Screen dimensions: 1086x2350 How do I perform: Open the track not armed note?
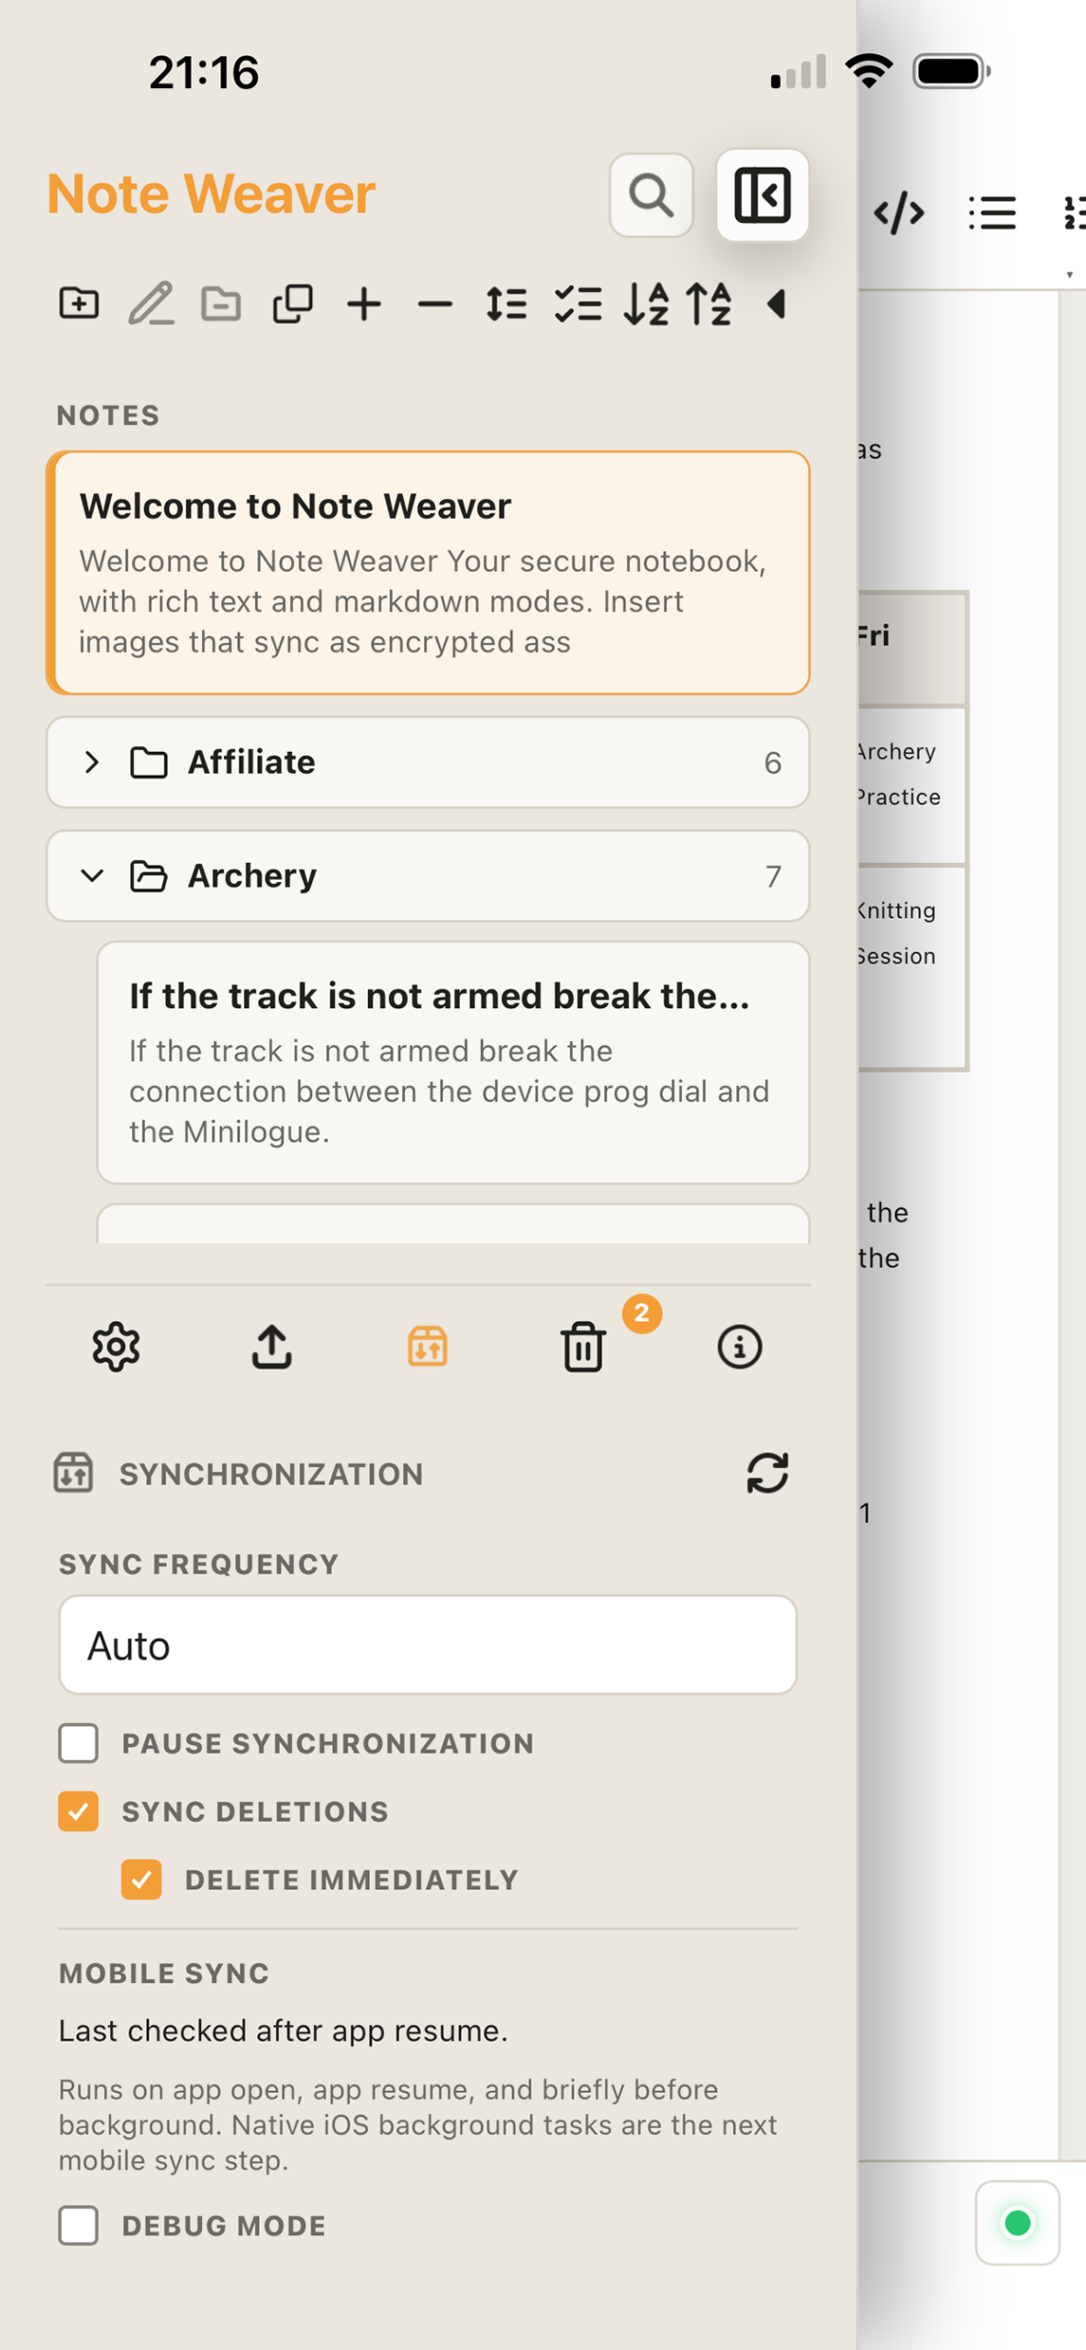453,1062
